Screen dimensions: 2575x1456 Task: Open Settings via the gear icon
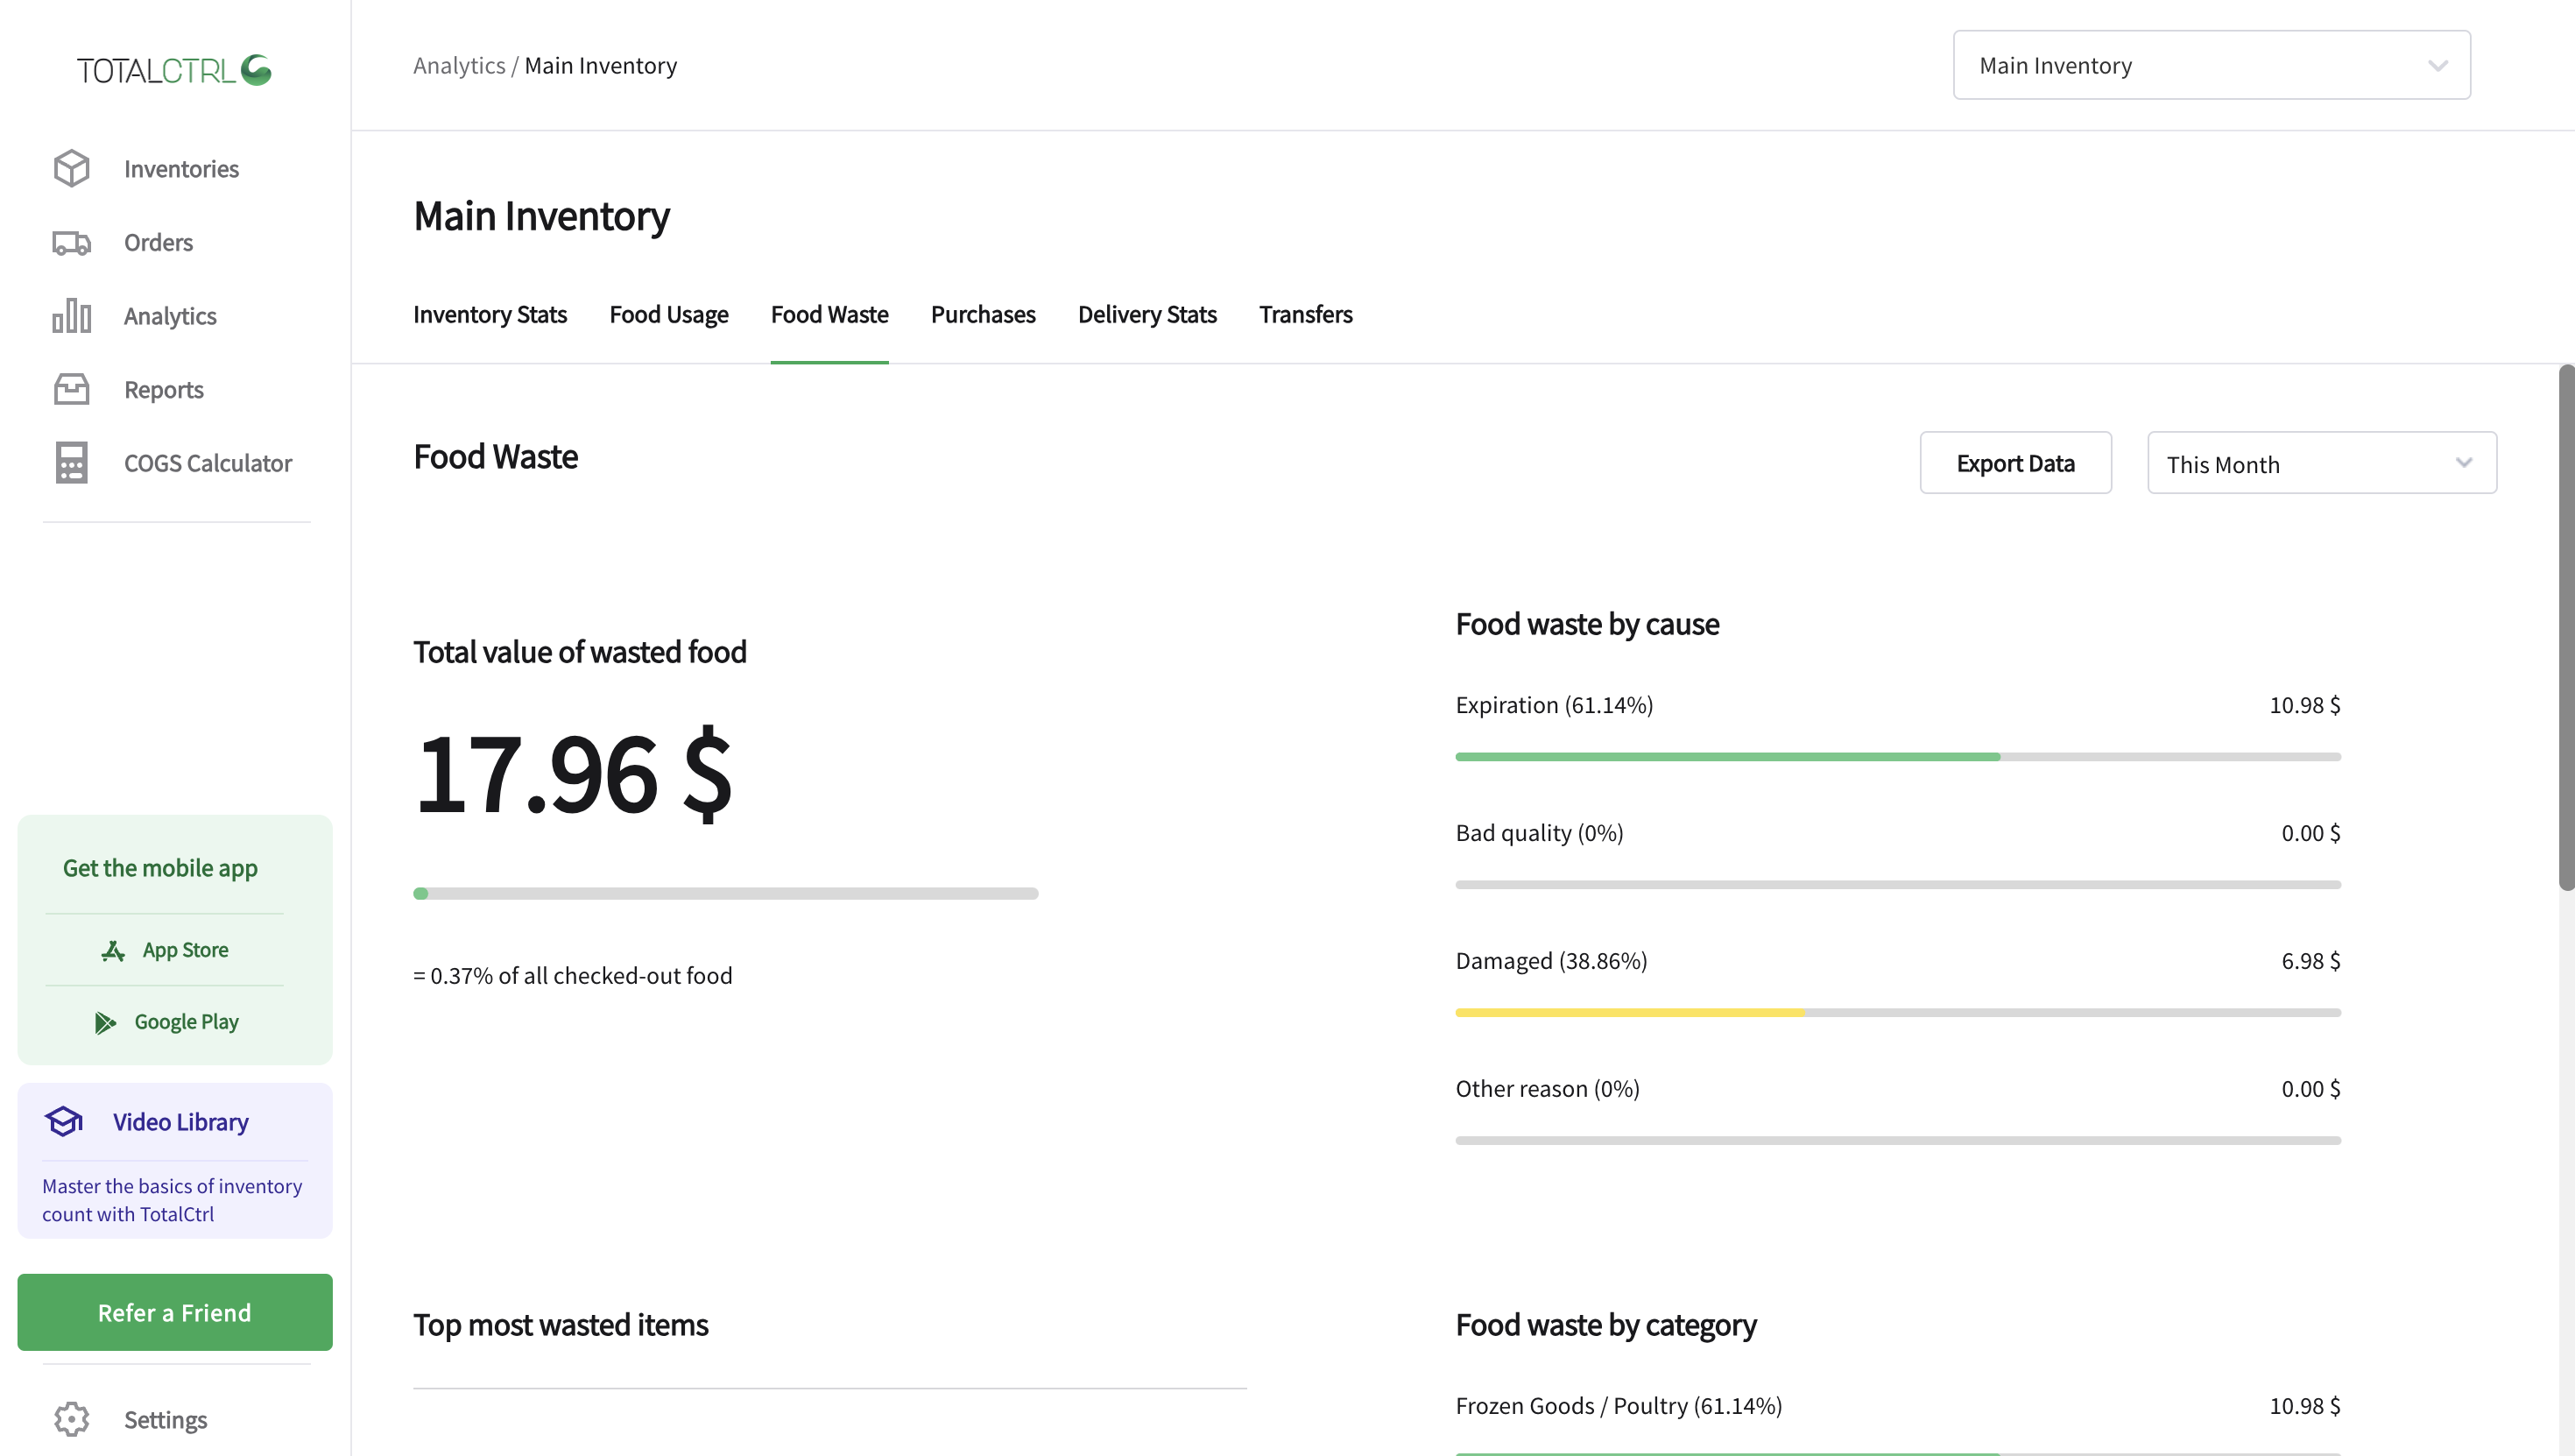[71, 1419]
